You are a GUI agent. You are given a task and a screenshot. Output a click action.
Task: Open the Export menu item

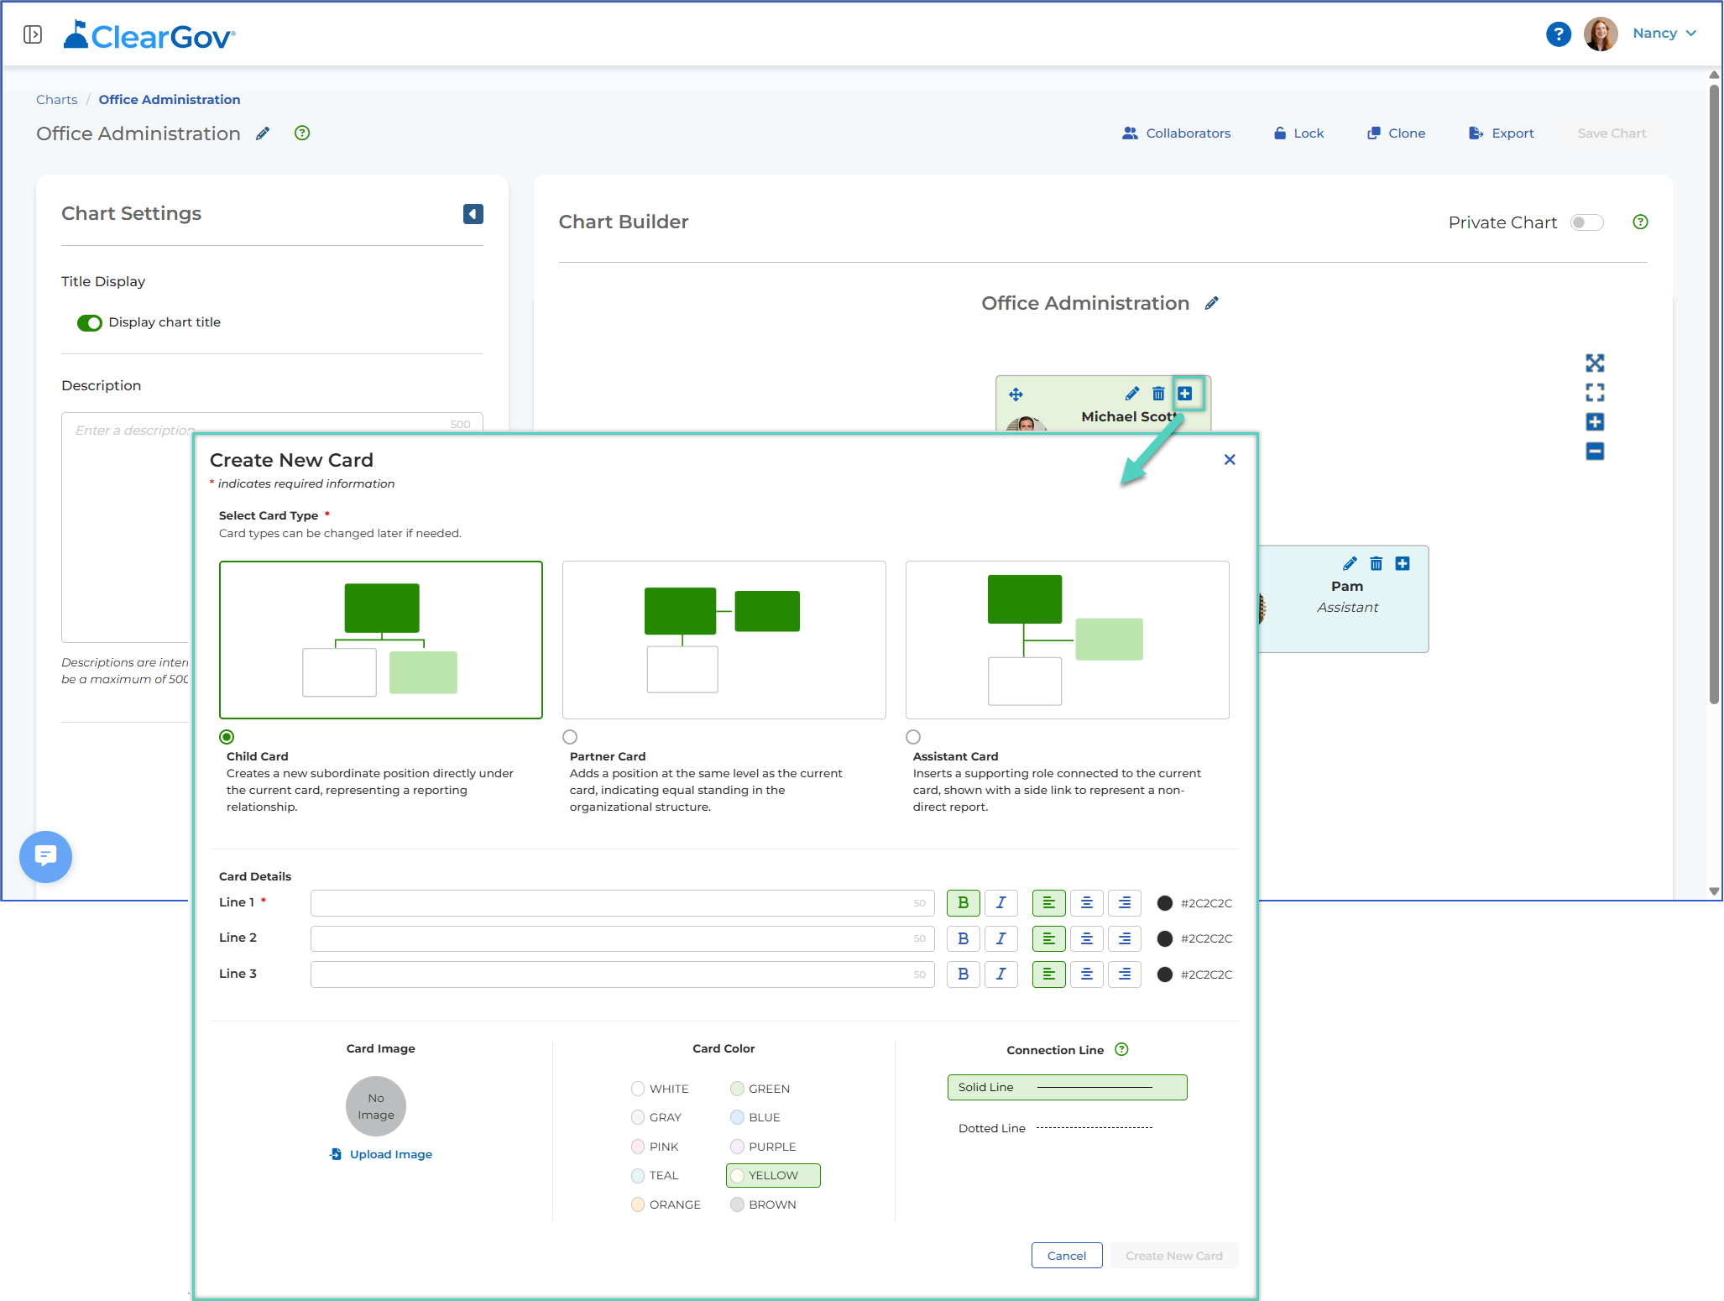tap(1501, 133)
